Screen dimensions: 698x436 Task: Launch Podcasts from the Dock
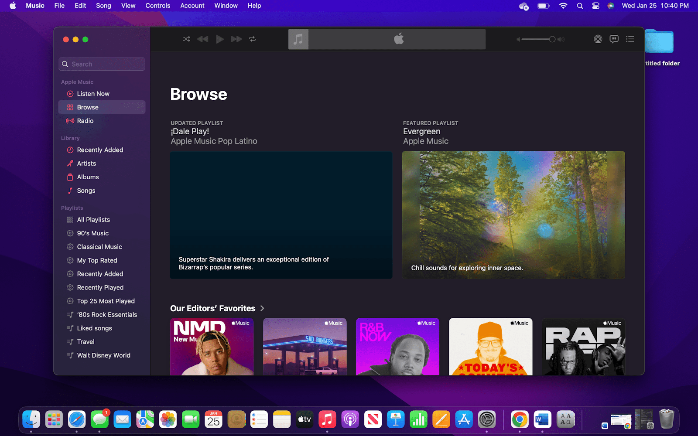coord(350,419)
